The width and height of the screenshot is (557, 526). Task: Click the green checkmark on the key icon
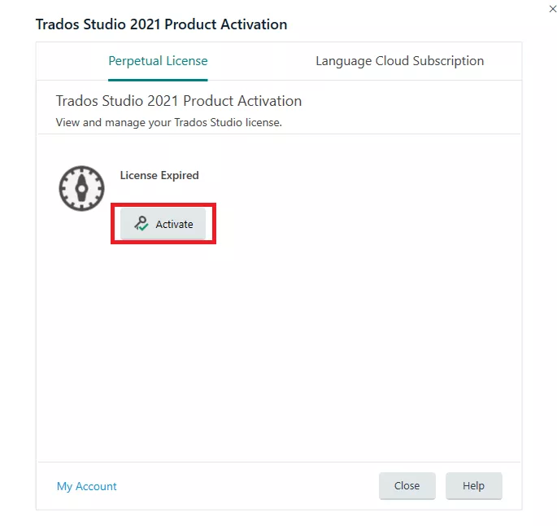[x=143, y=227]
